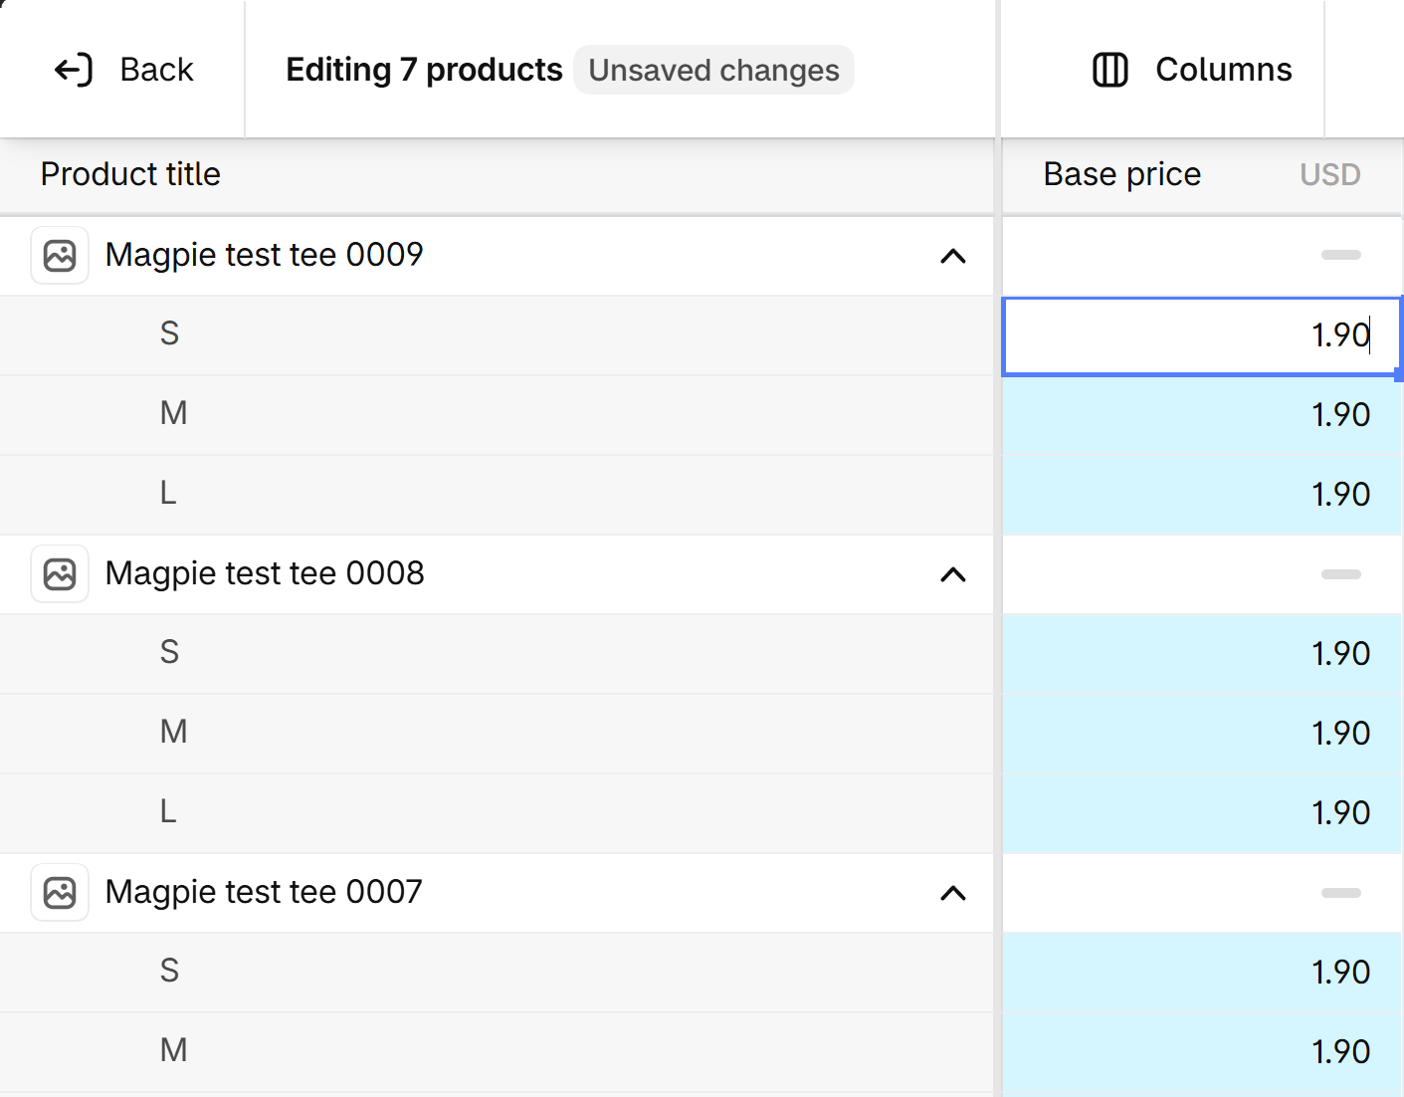Screen dimensions: 1404x1097
Task: Click the image thumbnail for Magpie test tee 0008
Action: click(x=60, y=574)
